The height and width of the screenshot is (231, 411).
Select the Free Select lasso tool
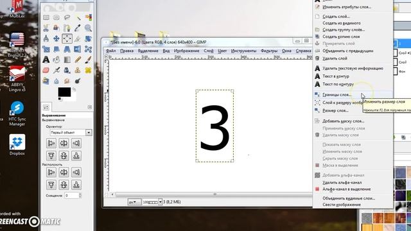67,17
